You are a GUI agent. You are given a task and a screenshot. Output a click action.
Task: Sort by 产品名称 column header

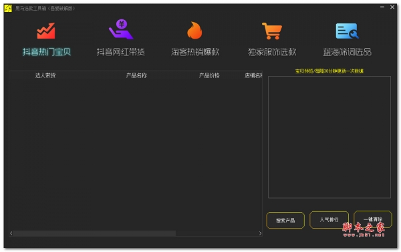click(x=136, y=75)
